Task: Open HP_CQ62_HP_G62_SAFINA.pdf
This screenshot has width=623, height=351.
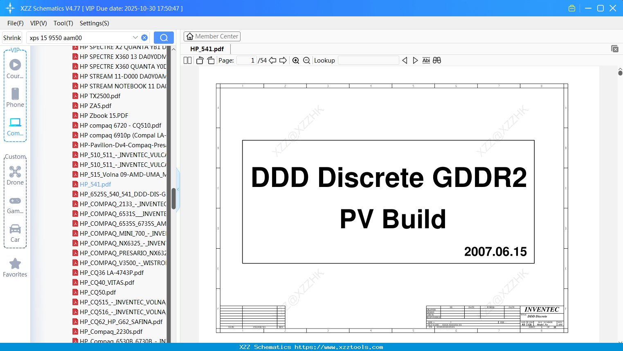Action: coord(117,322)
